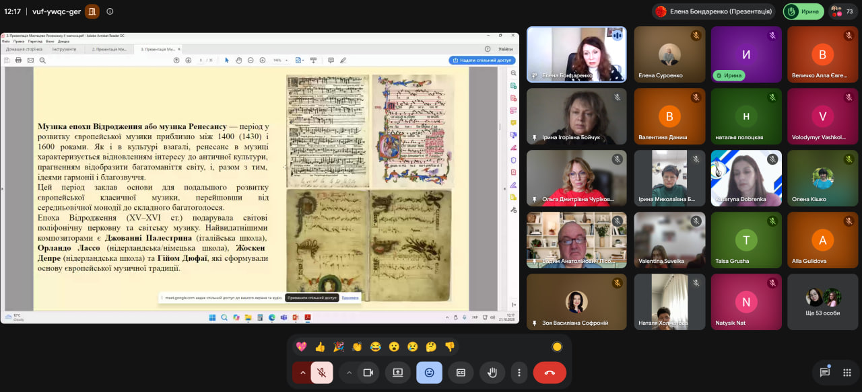Switch to Інструменти tab in Acrobat
Image resolution: width=862 pixels, height=392 pixels.
(x=65, y=49)
